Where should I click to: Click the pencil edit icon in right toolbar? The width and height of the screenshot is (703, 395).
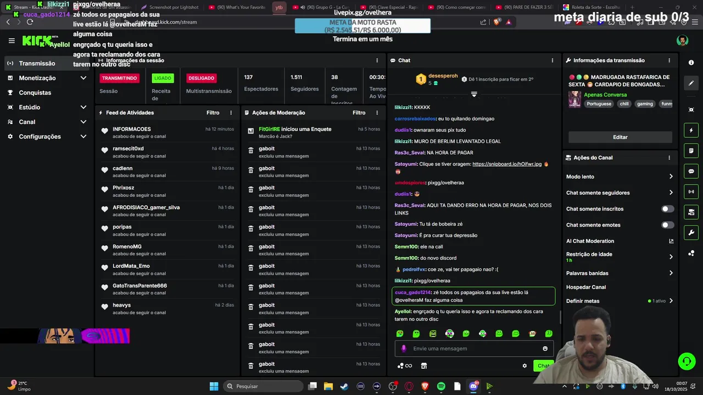coord(691,83)
